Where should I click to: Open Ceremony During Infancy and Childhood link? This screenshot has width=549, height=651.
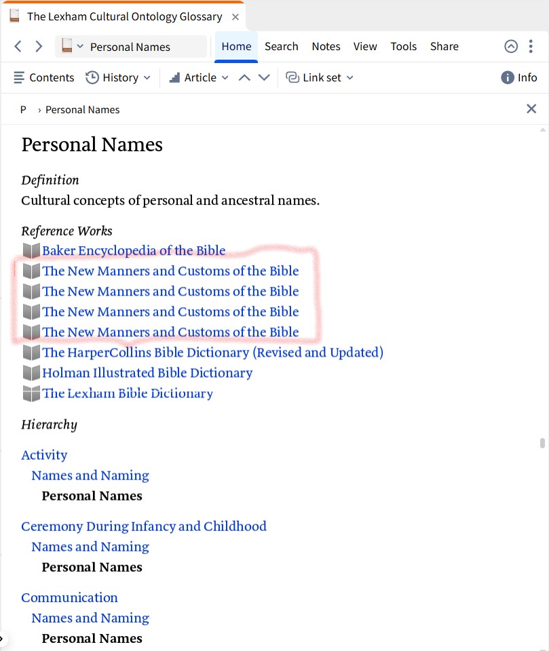coord(144,526)
